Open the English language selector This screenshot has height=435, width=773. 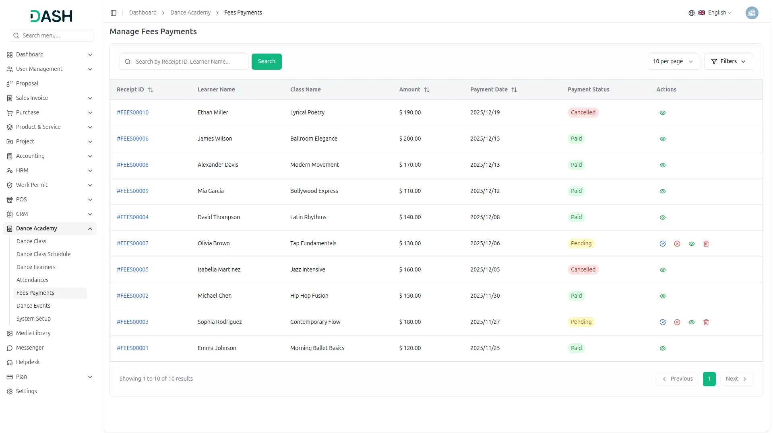717,13
